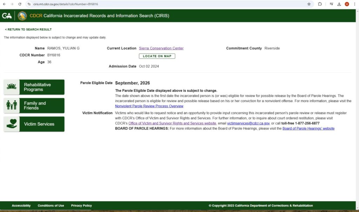The image size is (359, 212).
Task: Click the CDCR round seal logo
Action: (22, 16)
